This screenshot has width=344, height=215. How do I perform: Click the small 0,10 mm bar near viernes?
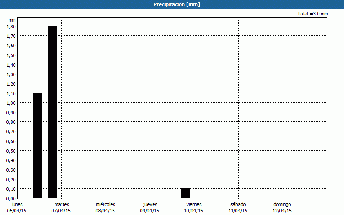point(185,193)
